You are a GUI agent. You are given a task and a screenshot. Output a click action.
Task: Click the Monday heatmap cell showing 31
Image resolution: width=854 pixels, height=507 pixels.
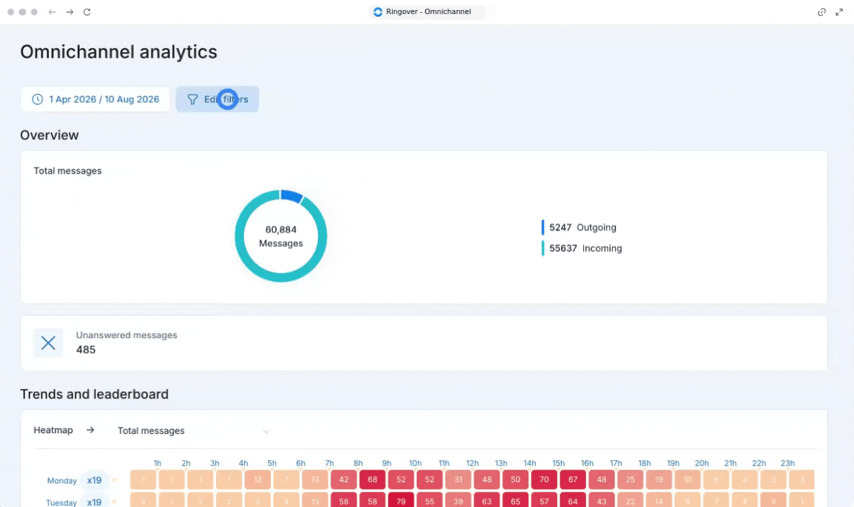pos(459,480)
